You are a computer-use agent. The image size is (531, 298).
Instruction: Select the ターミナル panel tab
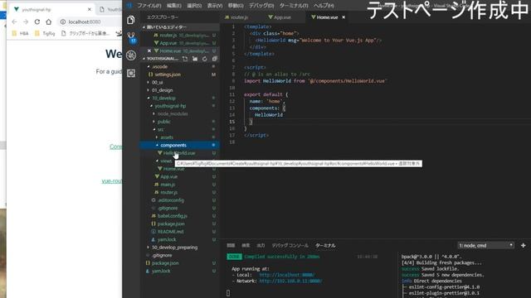325,245
